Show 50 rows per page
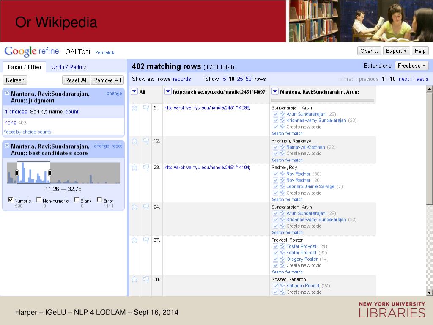 [x=249, y=79]
